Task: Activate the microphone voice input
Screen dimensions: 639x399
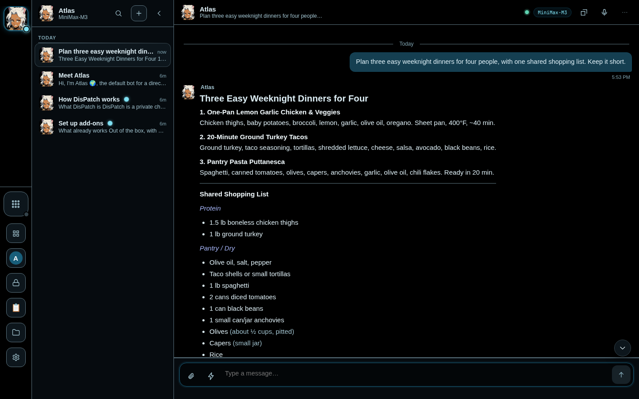Action: pos(604,12)
